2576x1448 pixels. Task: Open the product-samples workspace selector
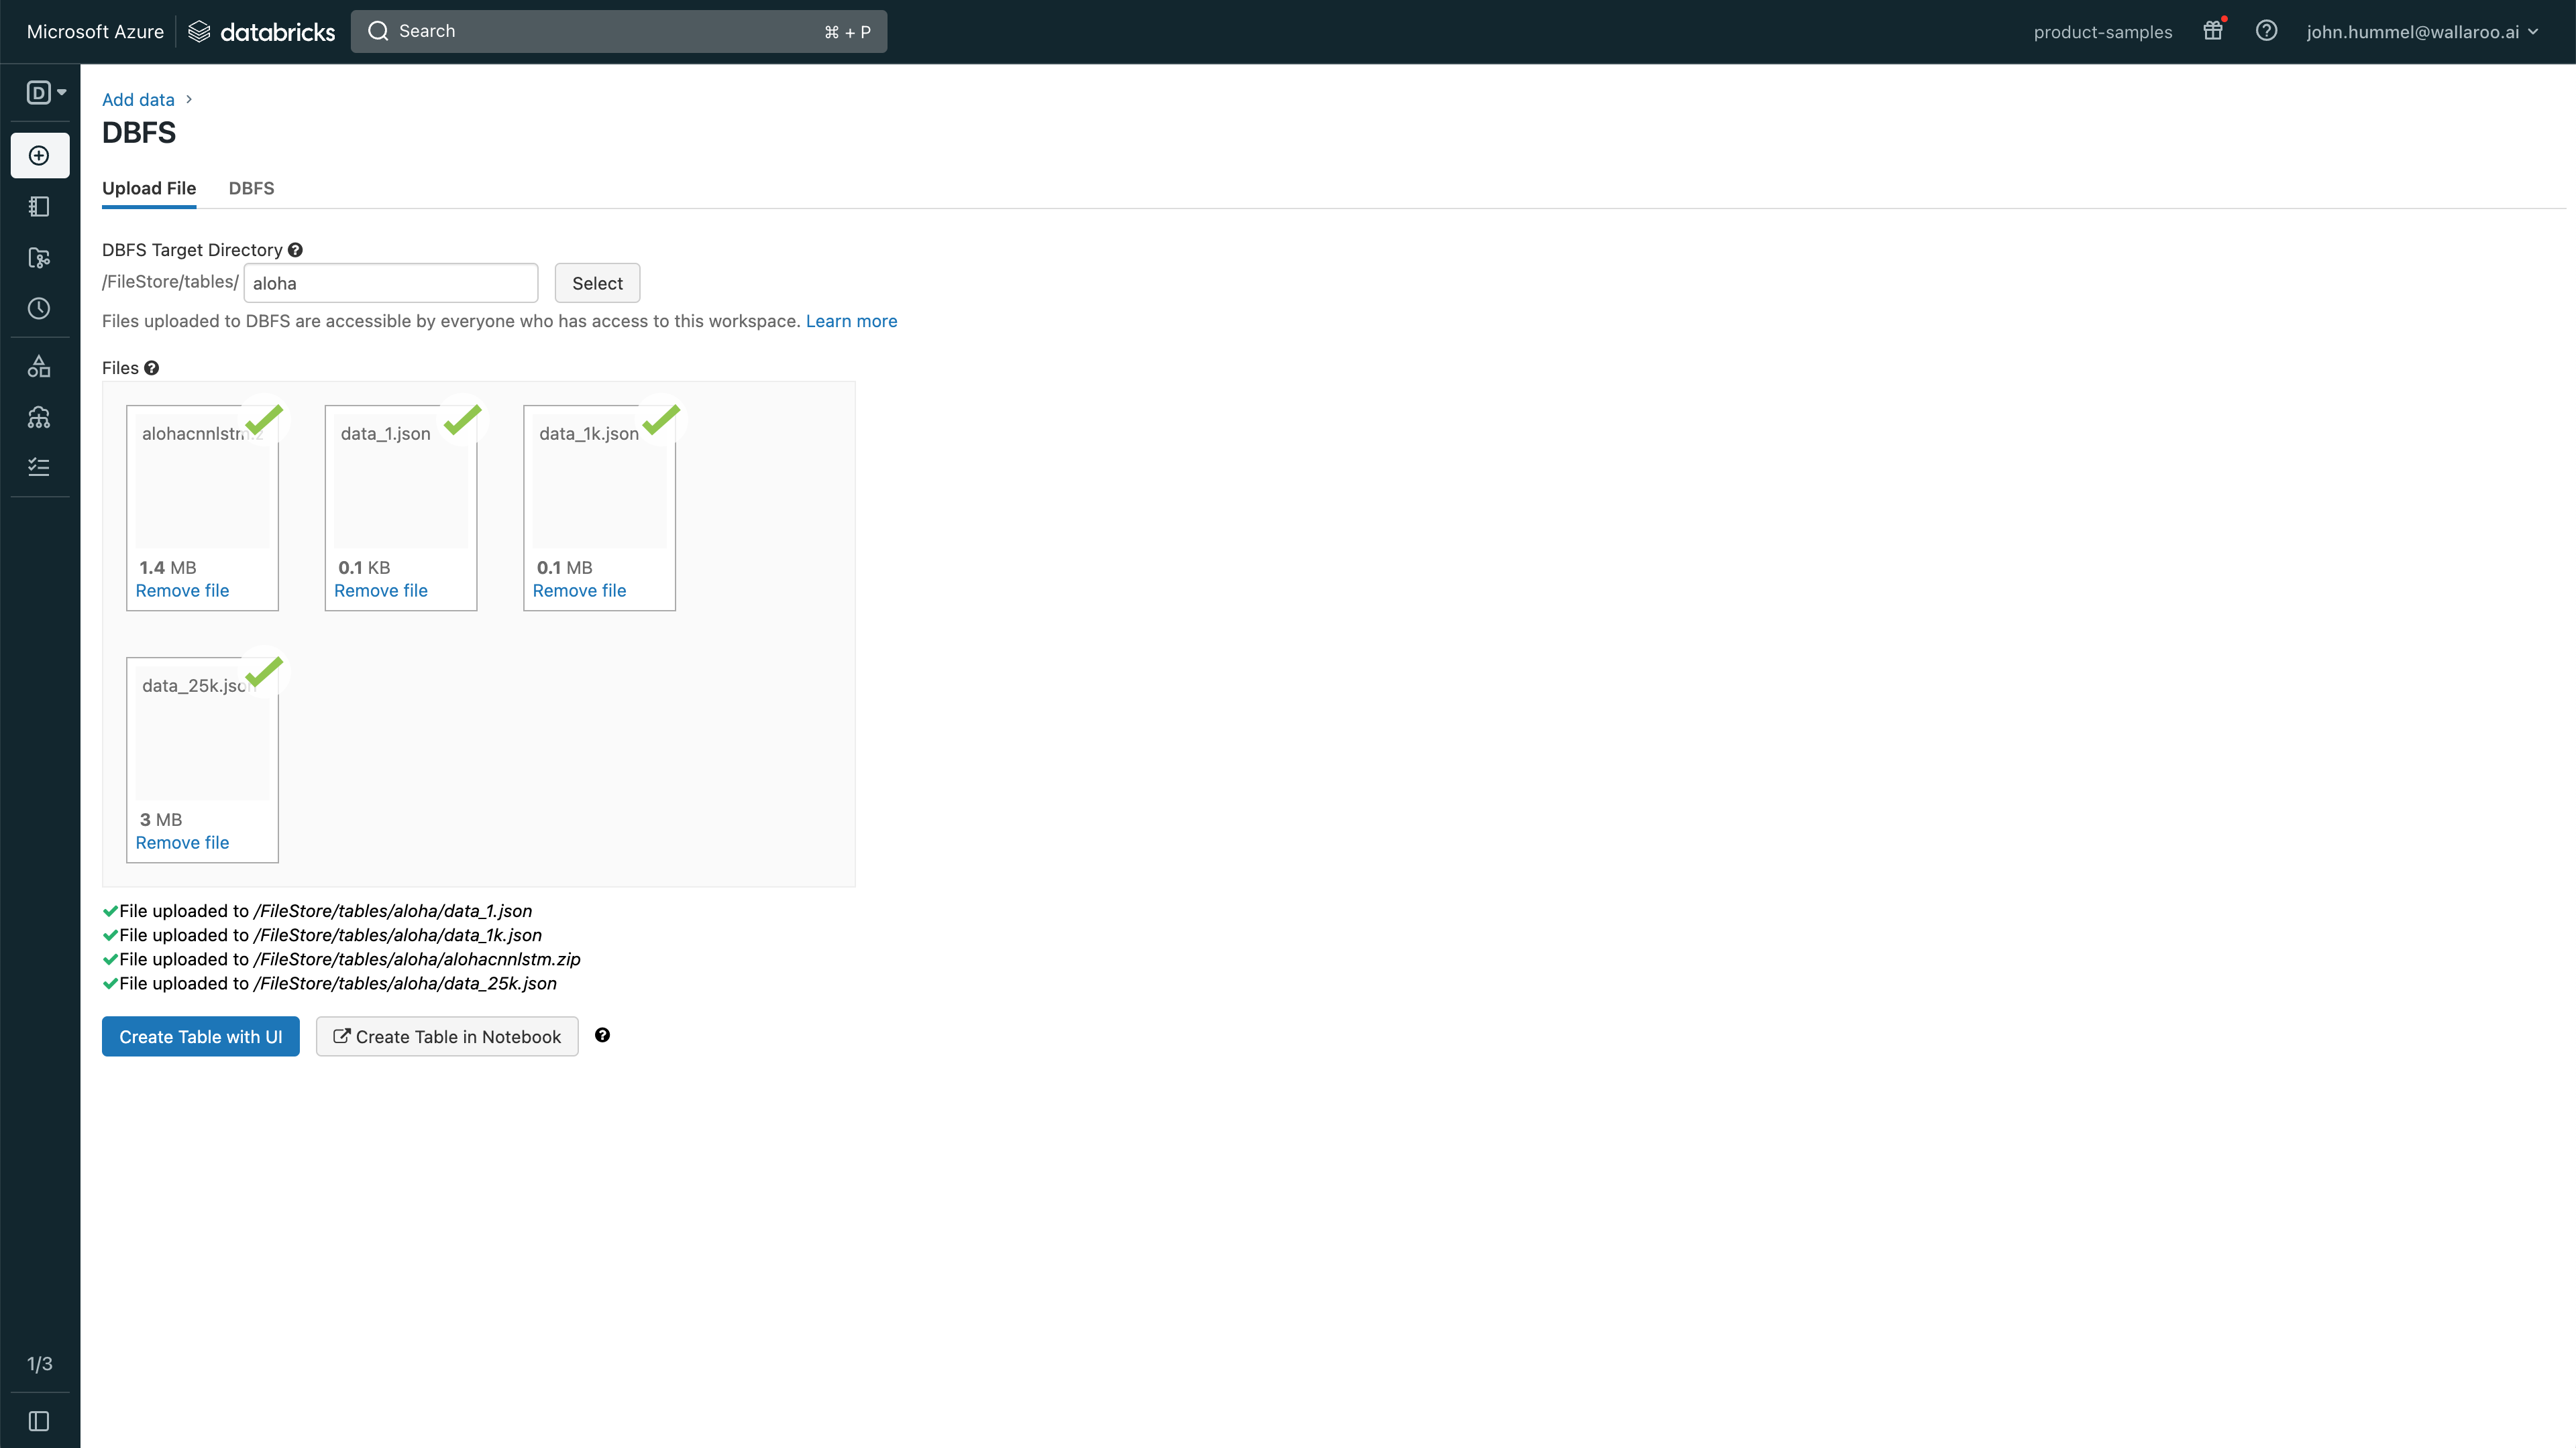click(2102, 32)
